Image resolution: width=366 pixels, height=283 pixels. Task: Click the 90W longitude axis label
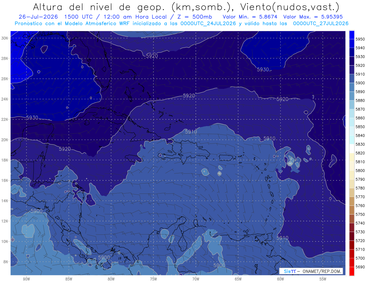(x=26, y=279)
